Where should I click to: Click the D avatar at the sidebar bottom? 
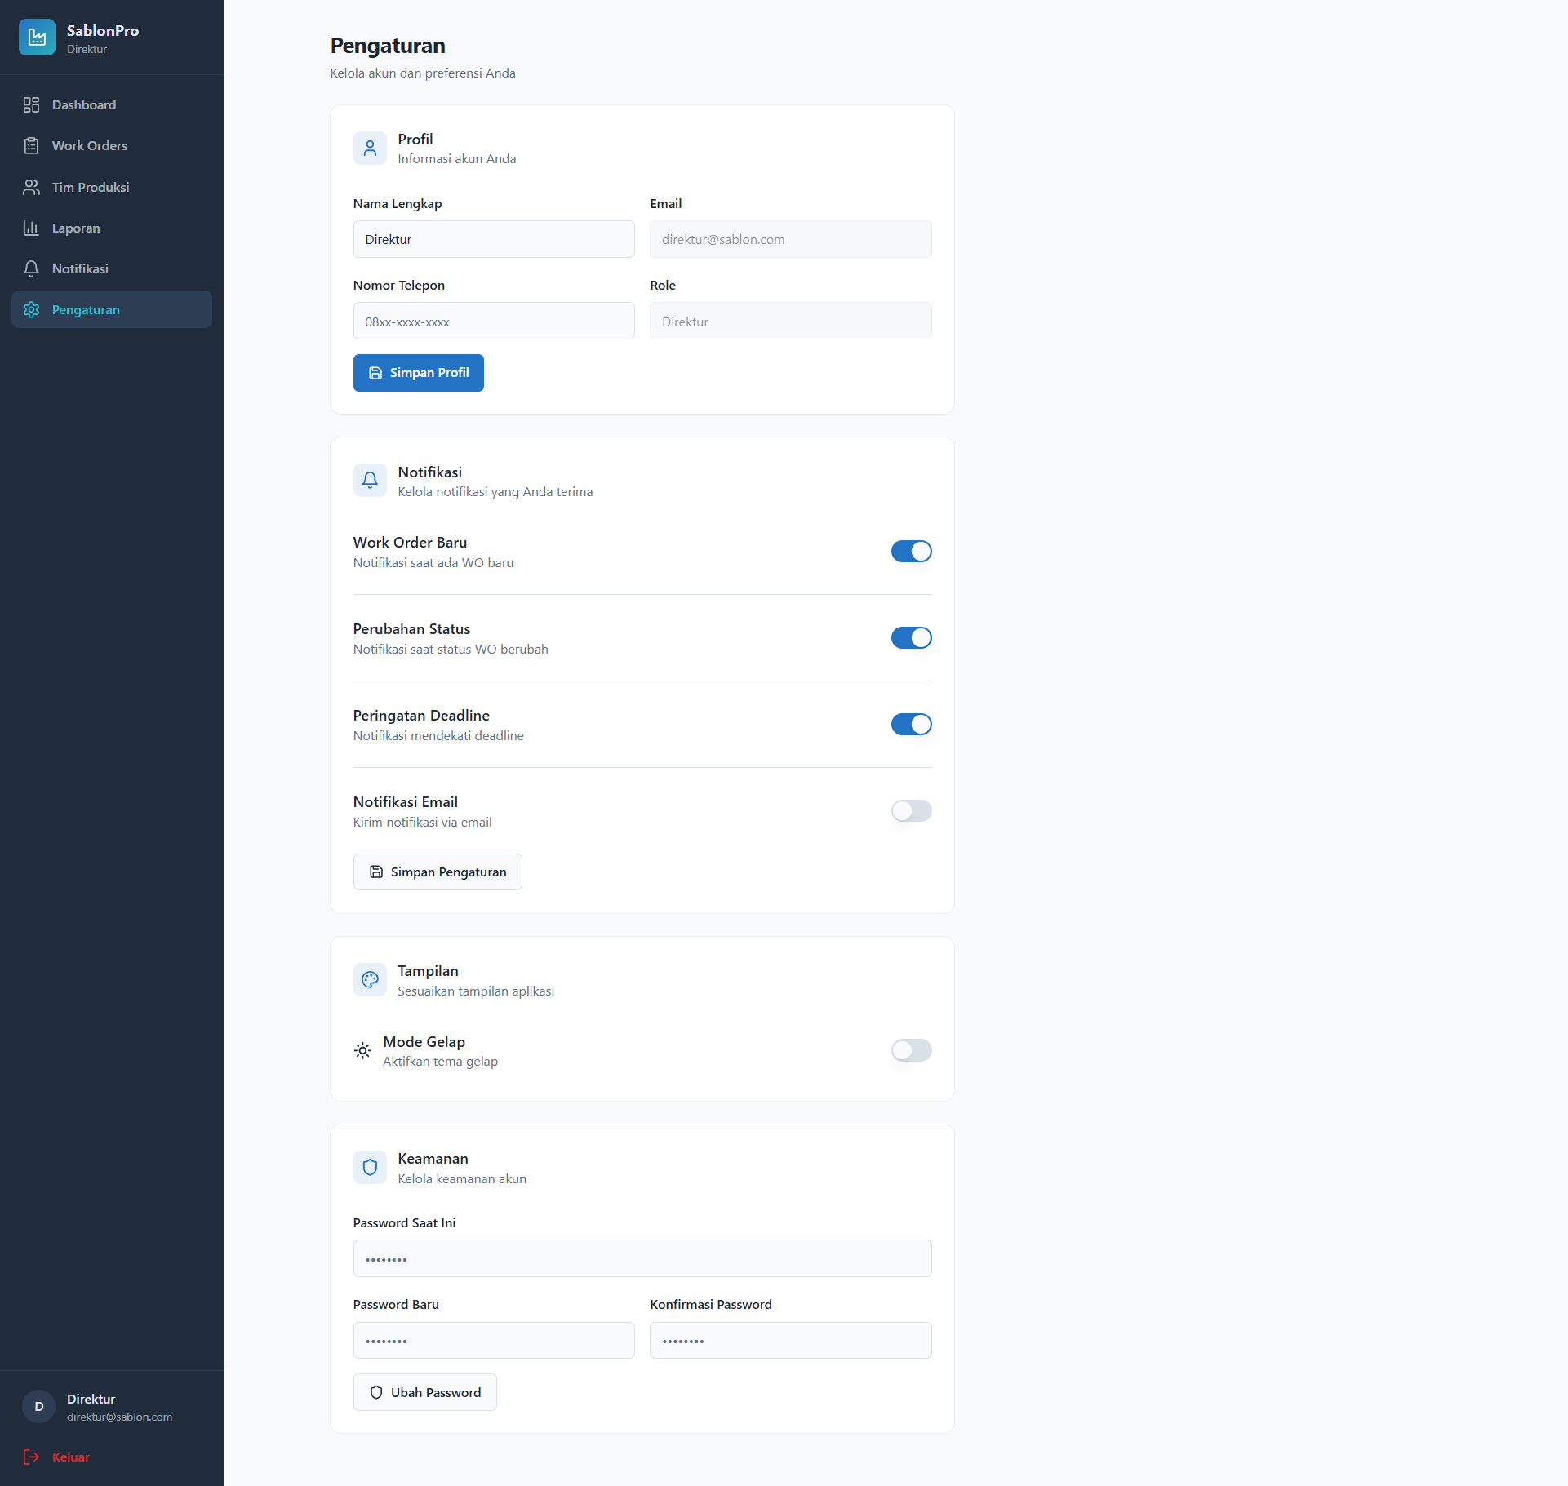[x=38, y=1406]
